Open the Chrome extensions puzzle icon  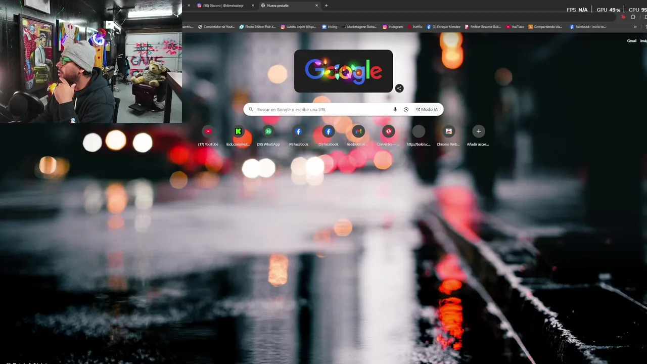point(633,17)
